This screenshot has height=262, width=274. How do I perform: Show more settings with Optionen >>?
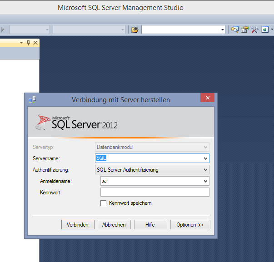tap(190, 225)
